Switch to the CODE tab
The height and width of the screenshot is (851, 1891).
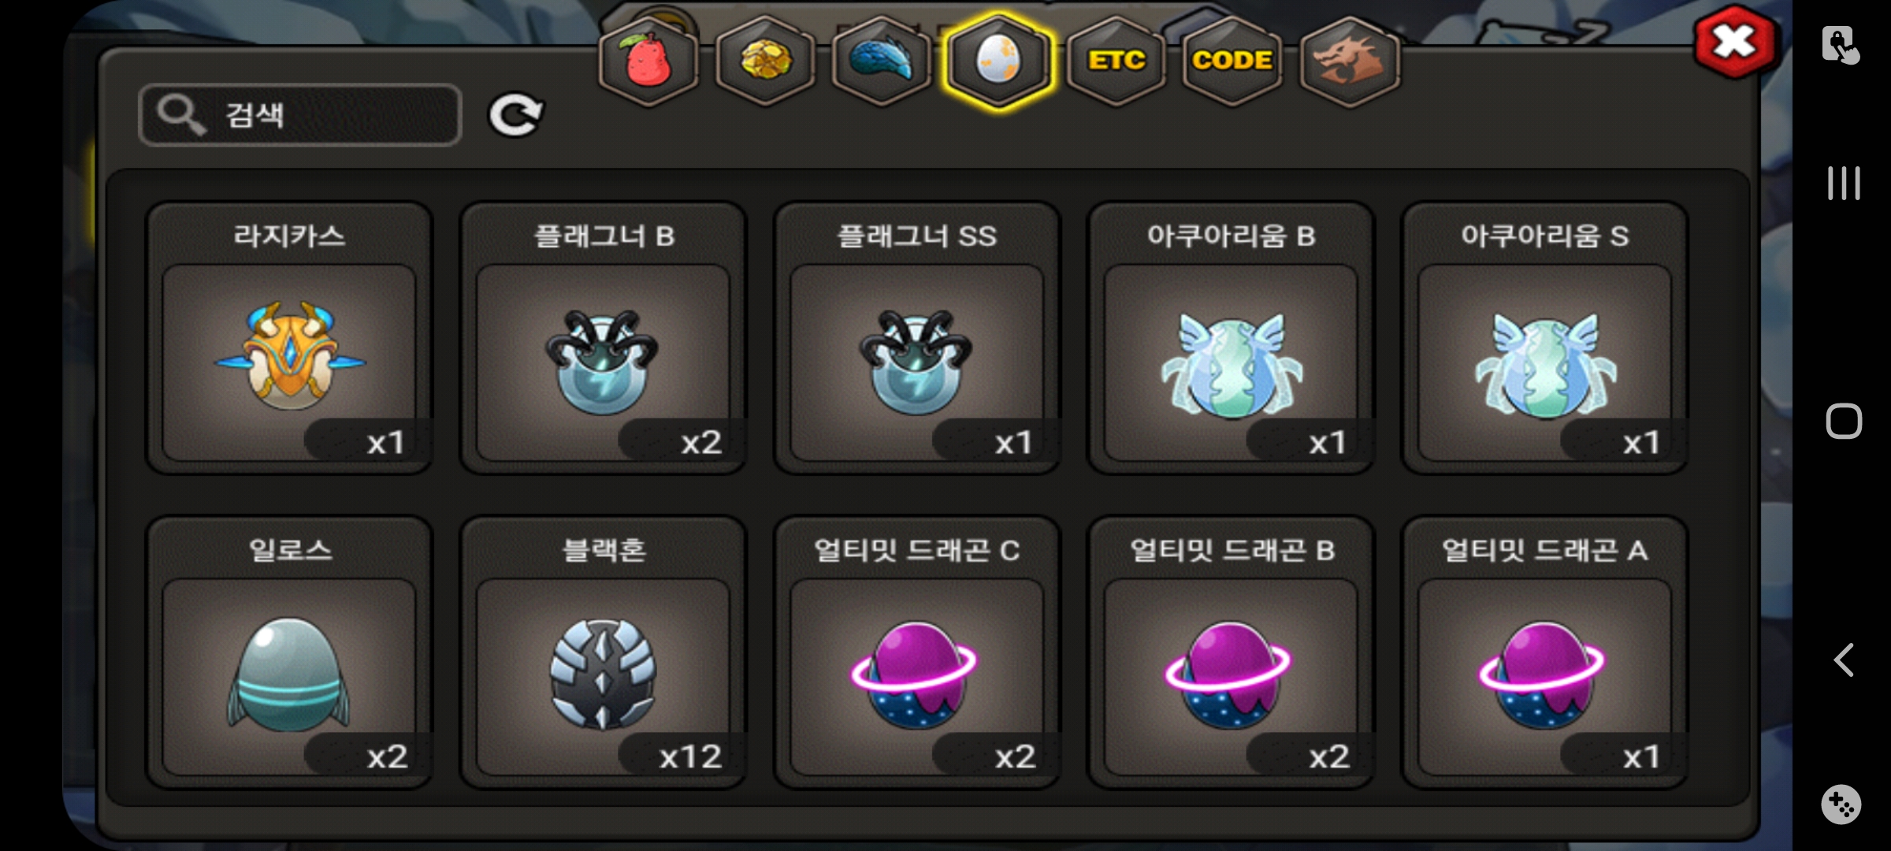click(x=1232, y=61)
